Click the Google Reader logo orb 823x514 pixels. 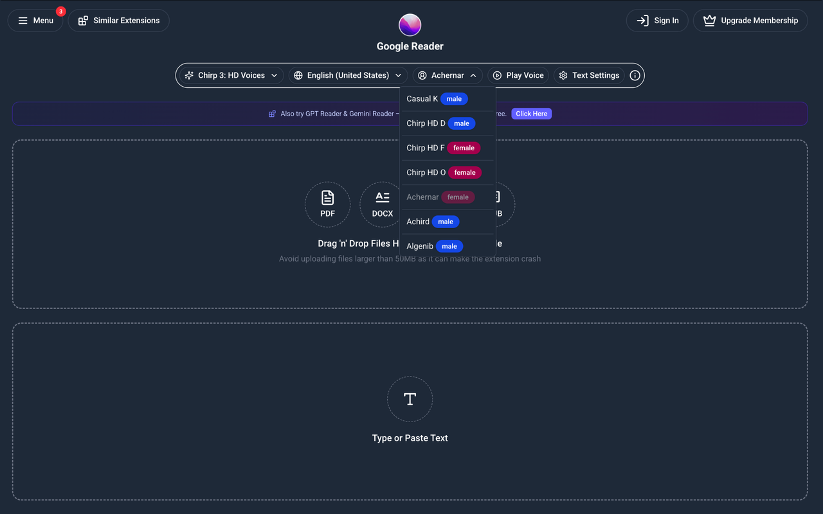click(x=410, y=25)
